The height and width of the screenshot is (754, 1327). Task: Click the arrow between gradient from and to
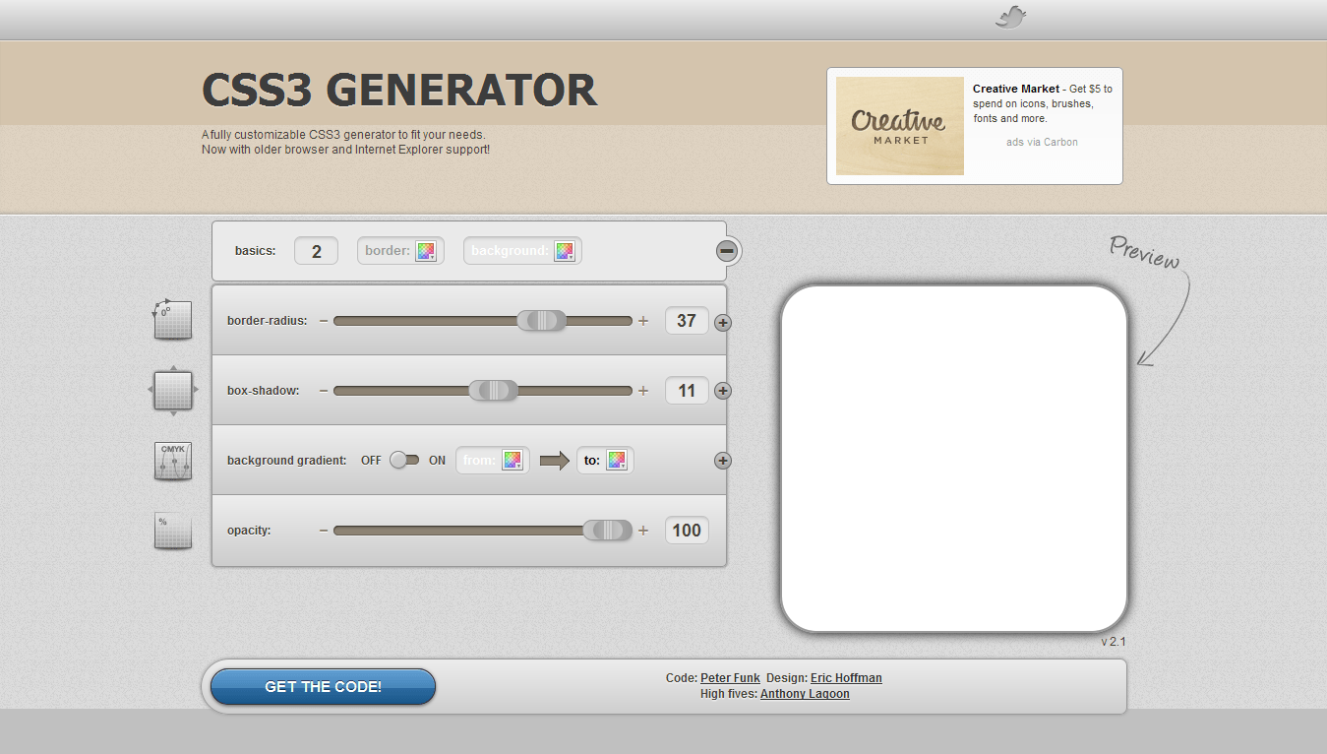[x=555, y=461]
